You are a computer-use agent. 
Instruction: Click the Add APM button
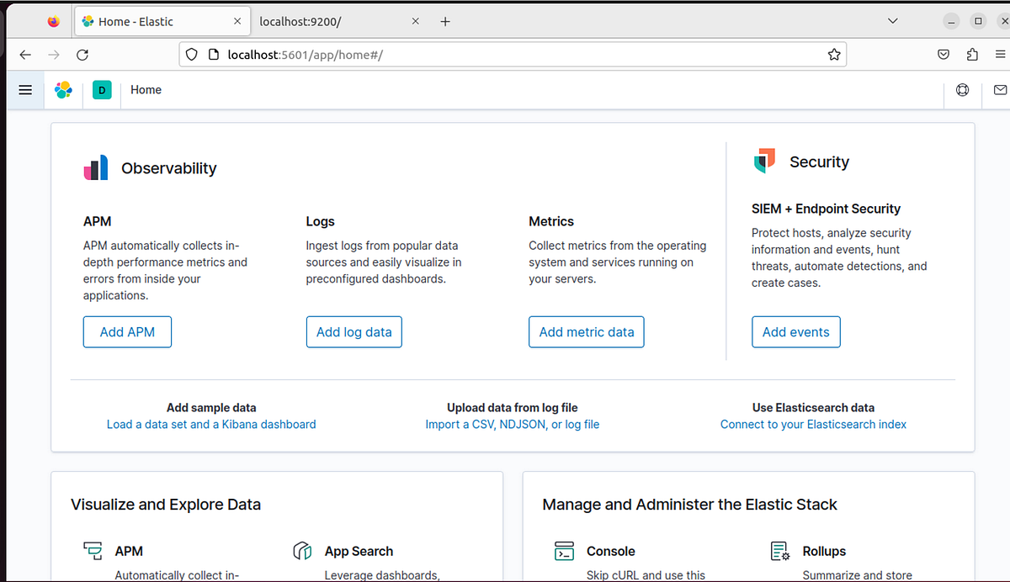tap(127, 331)
